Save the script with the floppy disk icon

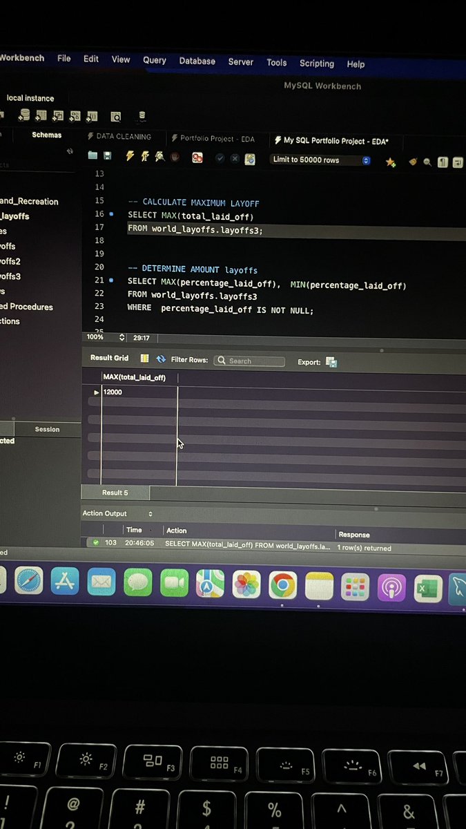[108, 156]
